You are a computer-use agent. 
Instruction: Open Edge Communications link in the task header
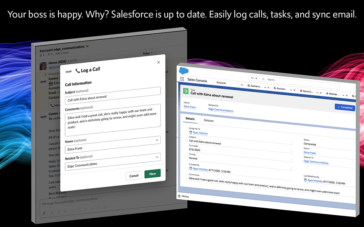tap(221, 110)
